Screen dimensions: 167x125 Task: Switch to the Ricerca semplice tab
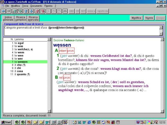21,18
